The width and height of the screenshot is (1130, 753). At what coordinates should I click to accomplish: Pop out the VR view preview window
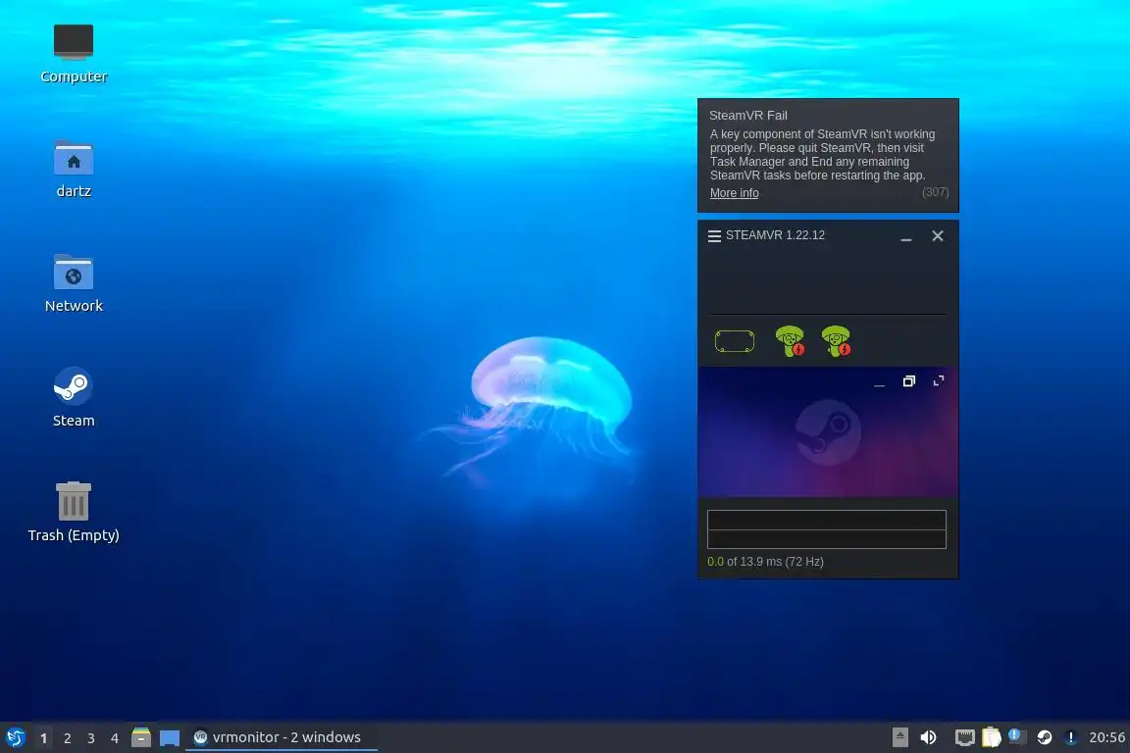(908, 381)
